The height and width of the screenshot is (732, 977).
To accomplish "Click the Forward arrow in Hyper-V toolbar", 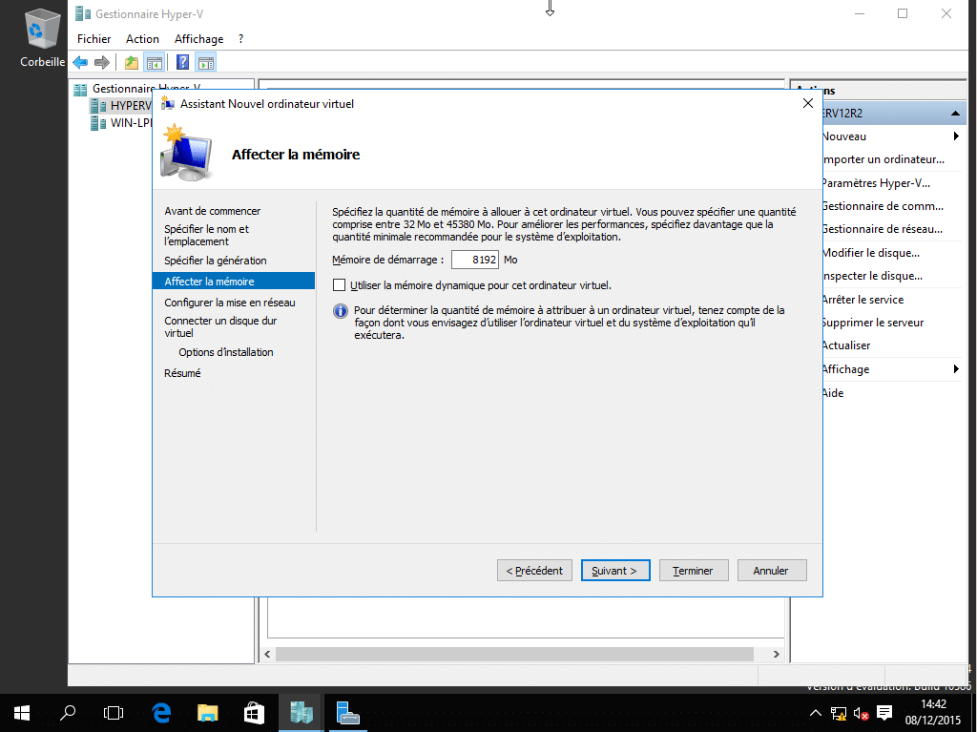I will click(x=101, y=62).
